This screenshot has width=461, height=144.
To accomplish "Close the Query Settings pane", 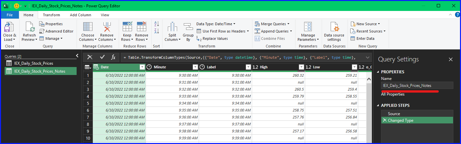I will 450,59.
